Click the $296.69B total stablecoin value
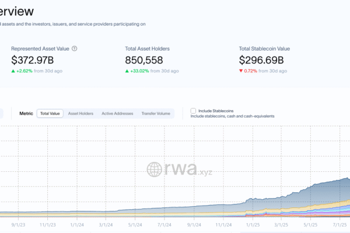Image resolution: width=350 pixels, height=233 pixels. [x=261, y=60]
